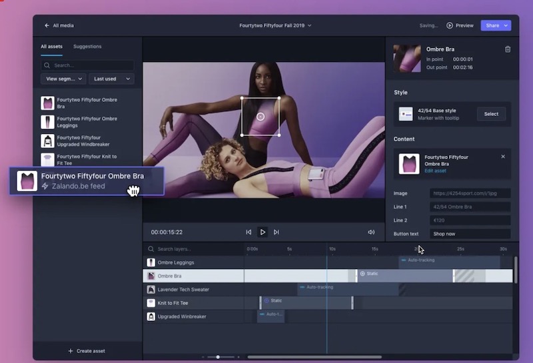Click the Create asset button
This screenshot has height=363, width=533.
tap(87, 351)
